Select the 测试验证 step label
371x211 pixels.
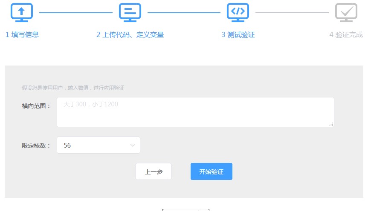coord(238,35)
